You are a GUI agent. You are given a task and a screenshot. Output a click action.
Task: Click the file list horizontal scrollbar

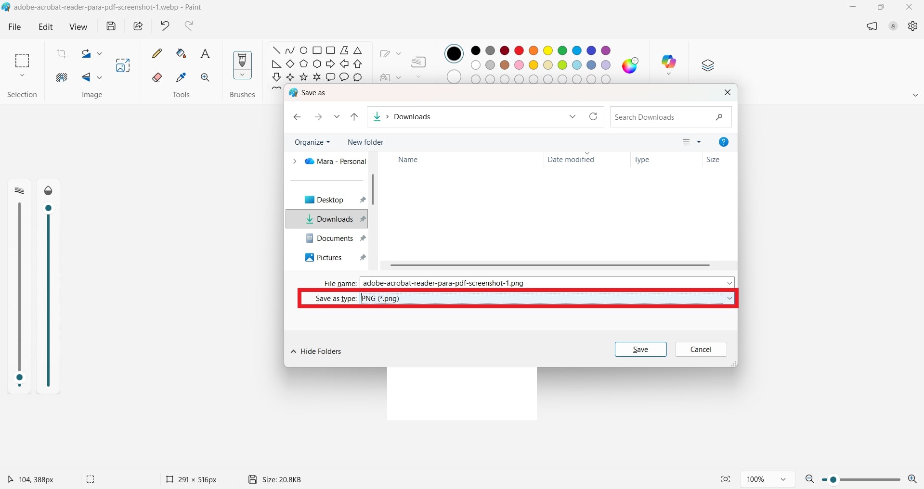550,265
